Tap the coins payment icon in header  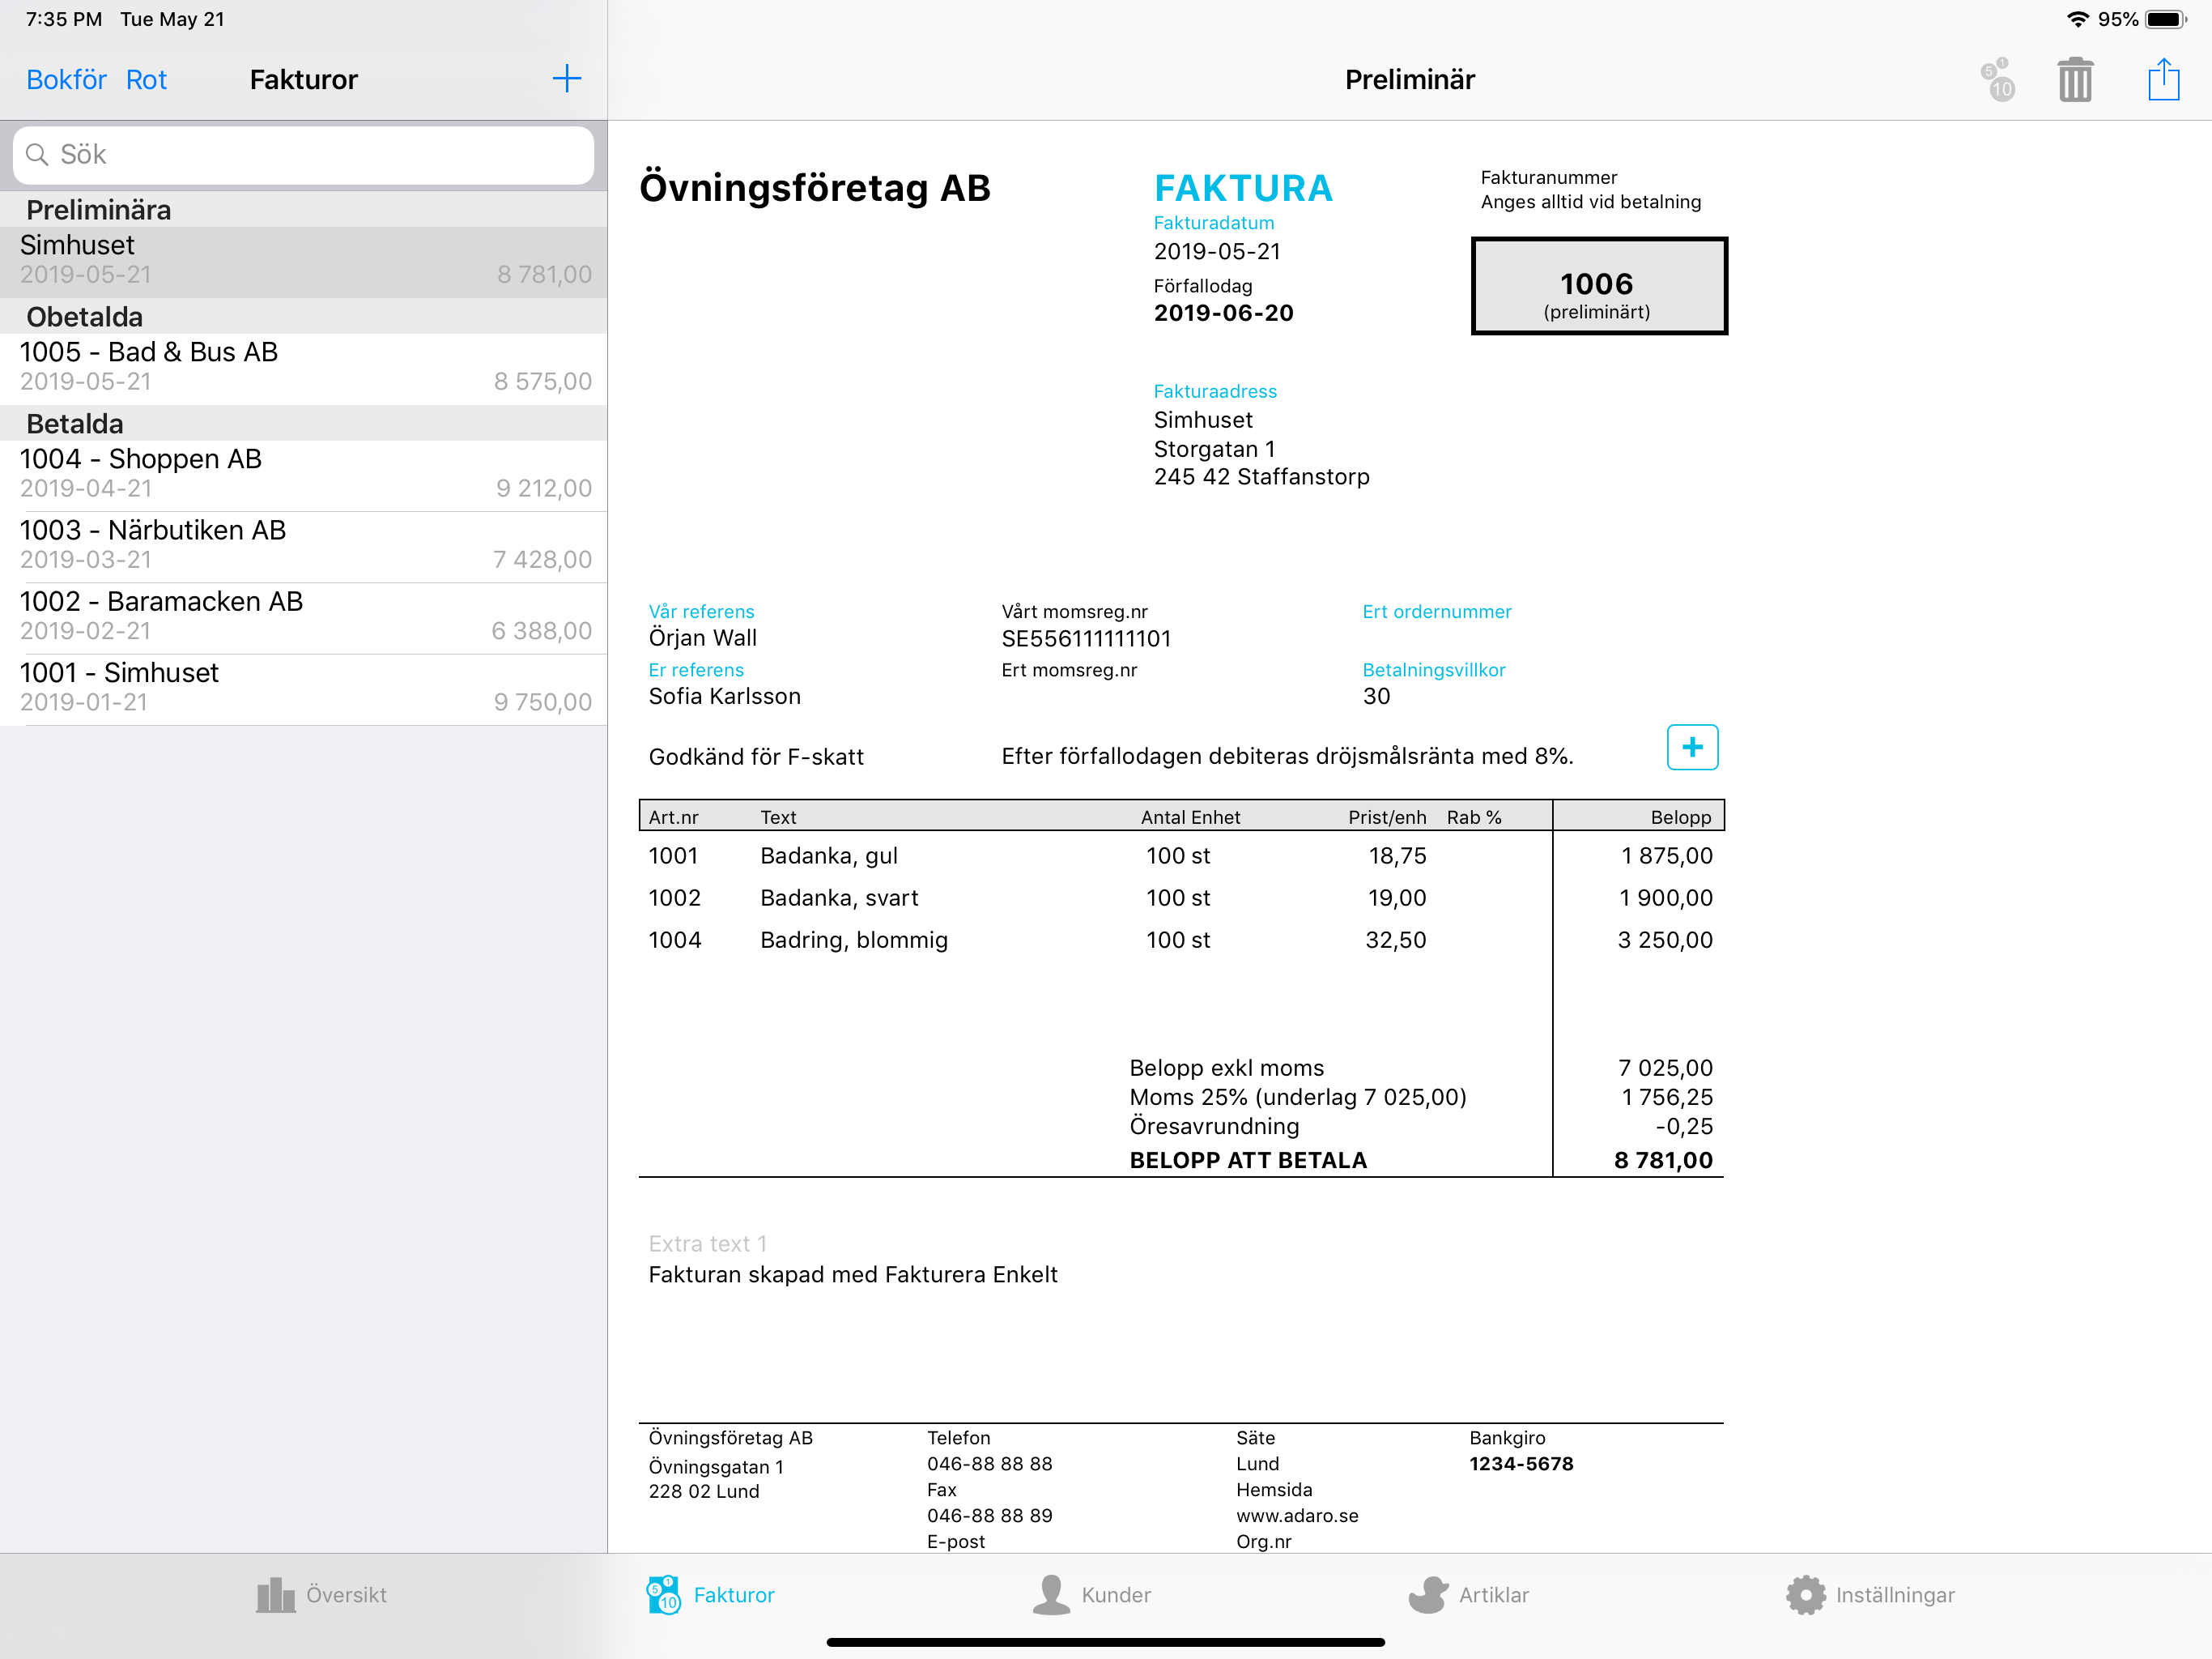coord(1997,79)
